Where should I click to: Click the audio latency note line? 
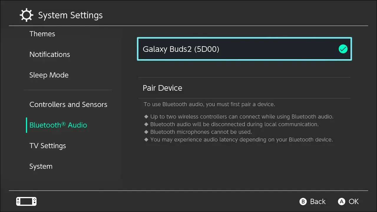(x=241, y=140)
